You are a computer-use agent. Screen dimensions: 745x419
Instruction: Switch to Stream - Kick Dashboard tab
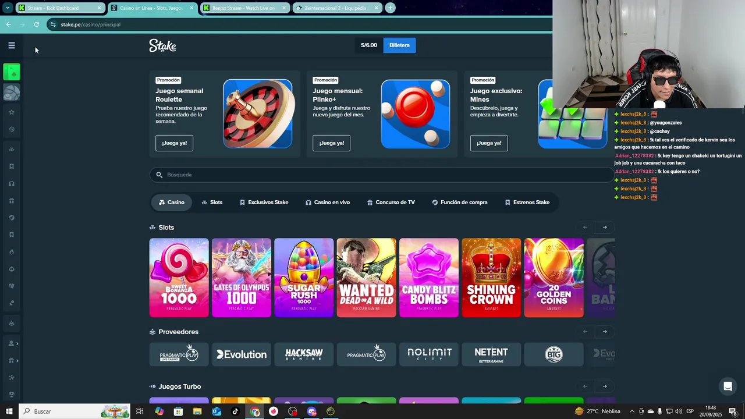(58, 8)
